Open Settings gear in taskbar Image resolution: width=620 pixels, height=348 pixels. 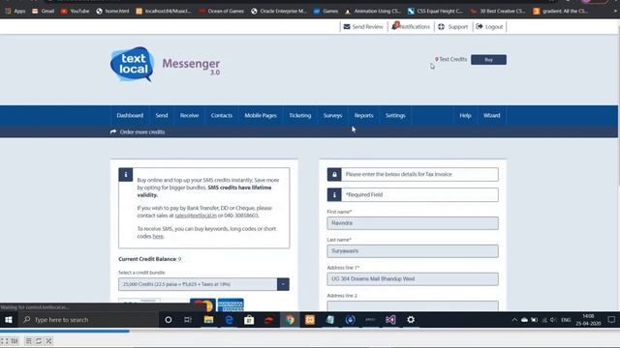click(x=411, y=320)
